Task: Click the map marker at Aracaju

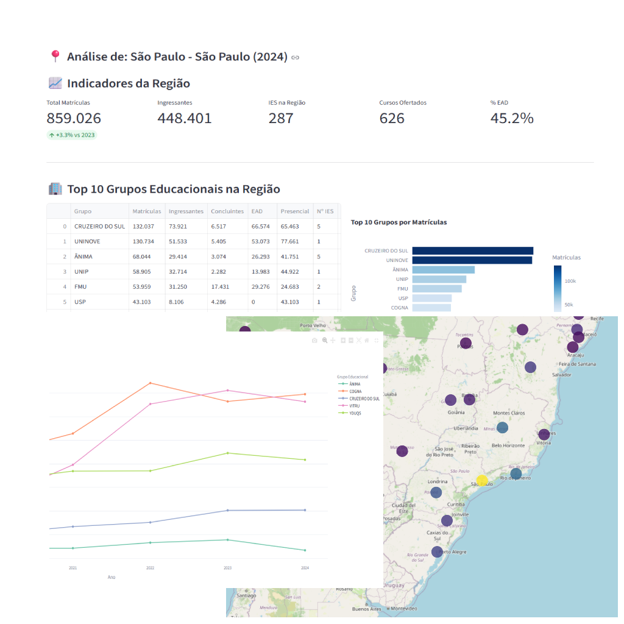Action: click(x=573, y=347)
